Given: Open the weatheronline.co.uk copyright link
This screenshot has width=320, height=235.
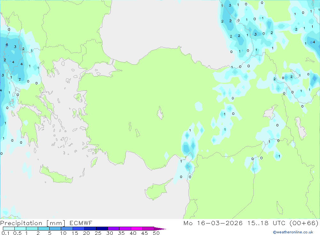Looking at the screenshot, I should click(x=293, y=232).
